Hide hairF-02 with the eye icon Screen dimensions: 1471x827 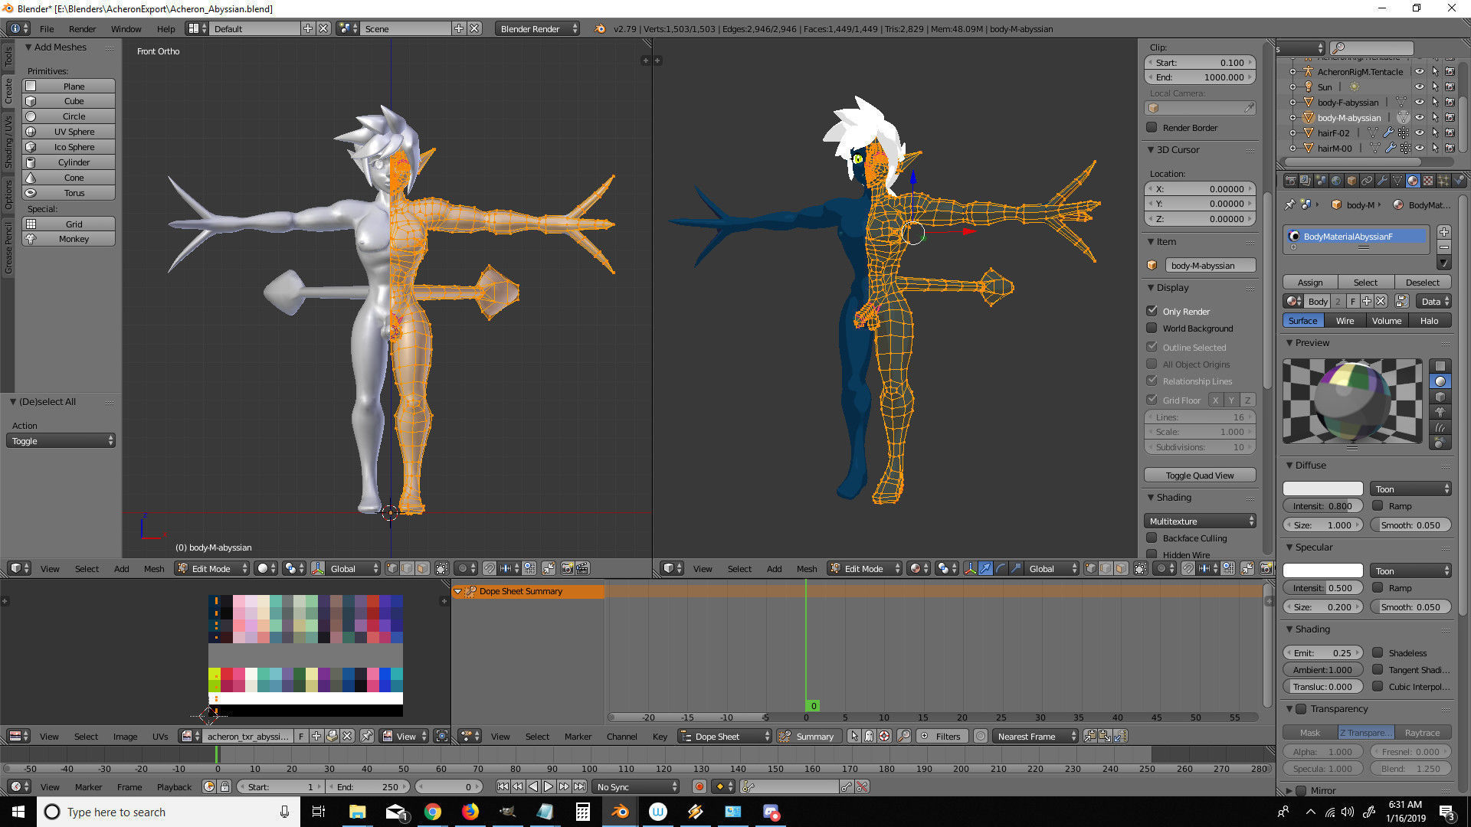tap(1420, 132)
